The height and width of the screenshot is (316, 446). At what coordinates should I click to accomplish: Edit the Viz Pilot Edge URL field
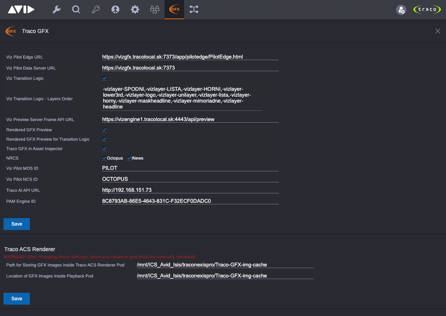190,57
